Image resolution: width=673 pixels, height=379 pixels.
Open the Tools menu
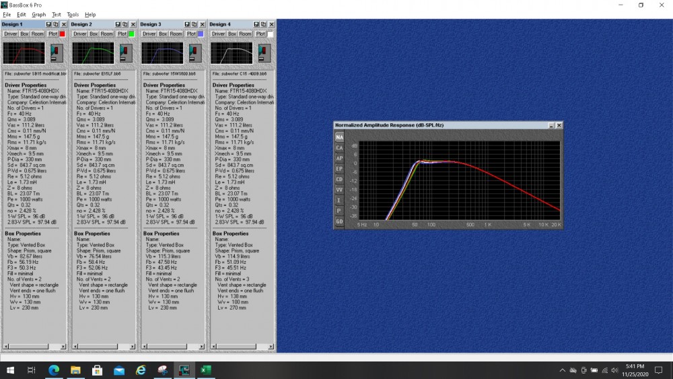coord(73,15)
